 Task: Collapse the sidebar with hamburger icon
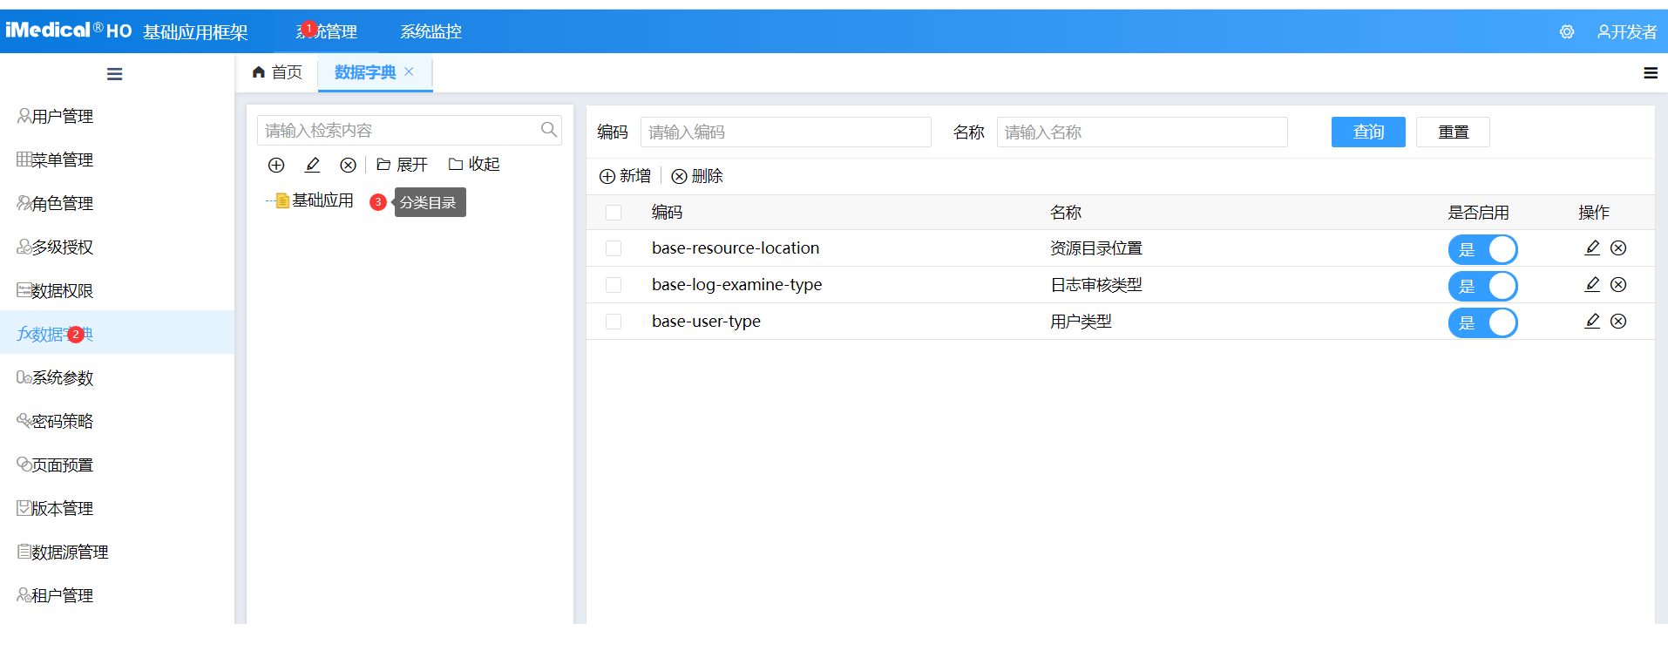114,74
